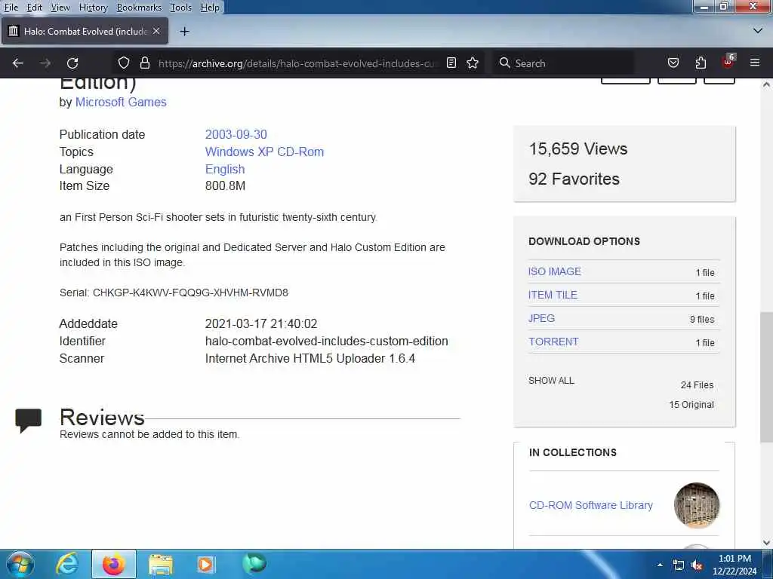Open Microsoft Games creator link
The image size is (773, 579).
coord(121,102)
